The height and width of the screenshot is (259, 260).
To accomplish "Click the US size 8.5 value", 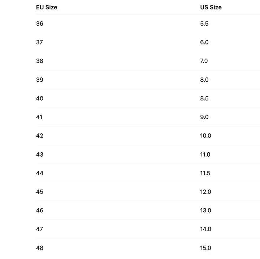I will click(204, 98).
